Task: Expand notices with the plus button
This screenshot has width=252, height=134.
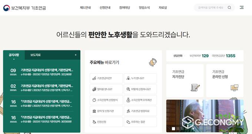Action: coord(76,55)
